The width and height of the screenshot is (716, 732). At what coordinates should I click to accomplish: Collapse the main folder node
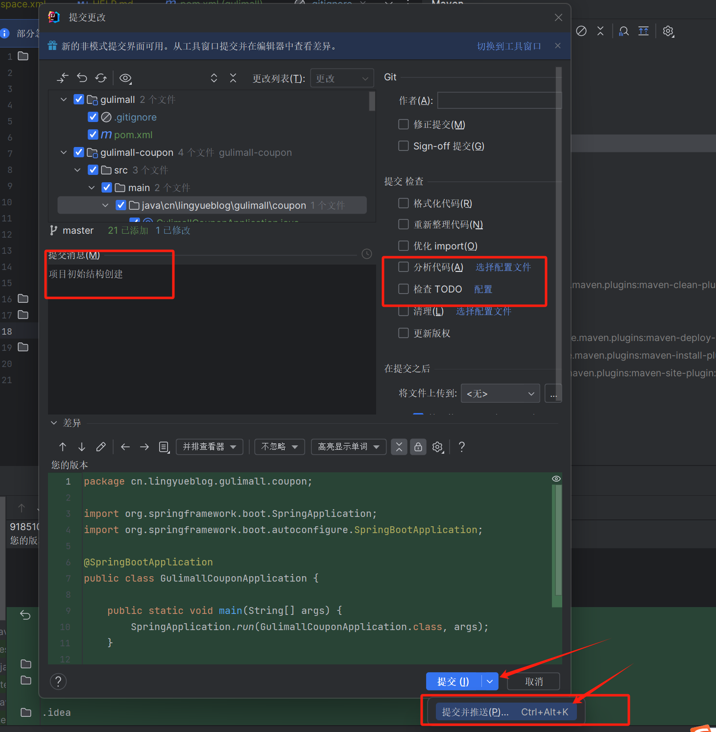tap(92, 188)
